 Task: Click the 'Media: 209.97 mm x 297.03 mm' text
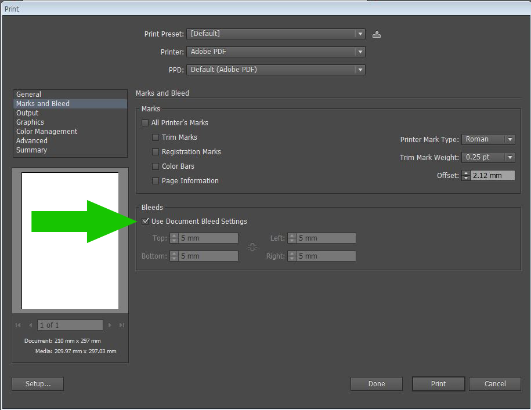[x=76, y=351]
